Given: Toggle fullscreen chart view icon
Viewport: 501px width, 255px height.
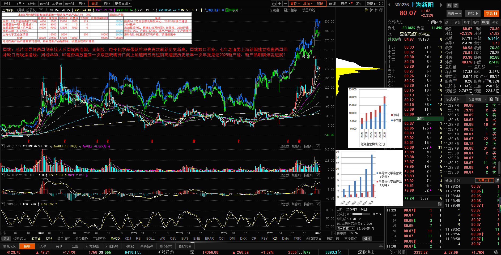Looking at the screenshot, I should coord(381,4).
